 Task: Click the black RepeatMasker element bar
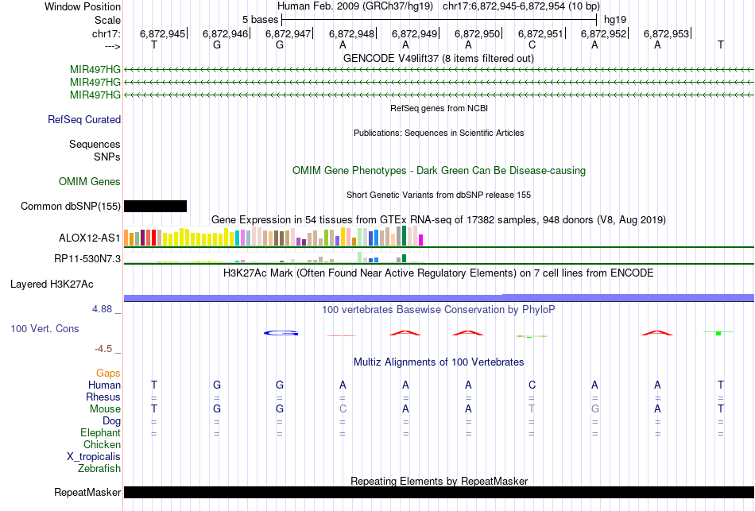coord(439,492)
